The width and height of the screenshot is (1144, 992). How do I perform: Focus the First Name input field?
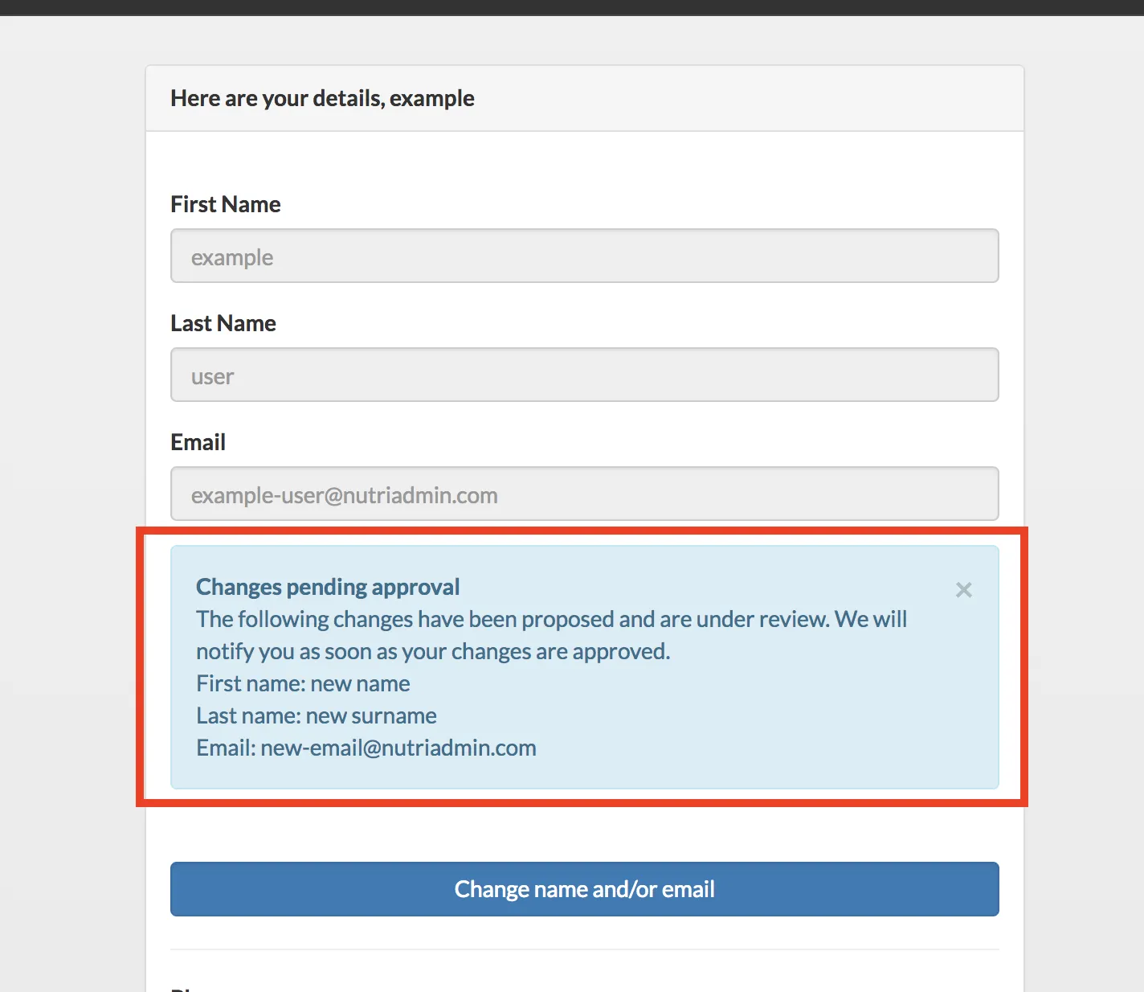pyautogui.click(x=584, y=256)
